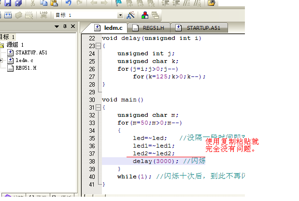The image size is (299, 201).
Task: Undo the last edit
Action: tap(68, 3)
